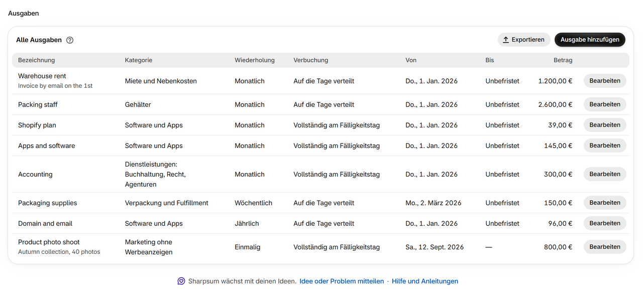Click Marketing ohne Werbeanzeigen category
This screenshot has width=643, height=298.
point(149,247)
